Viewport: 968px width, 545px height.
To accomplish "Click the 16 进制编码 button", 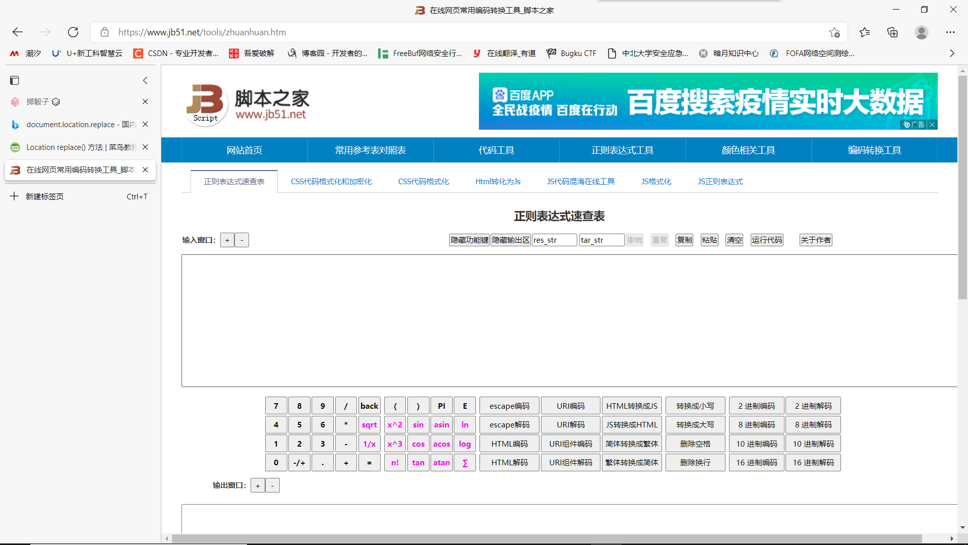I will pyautogui.click(x=757, y=463).
